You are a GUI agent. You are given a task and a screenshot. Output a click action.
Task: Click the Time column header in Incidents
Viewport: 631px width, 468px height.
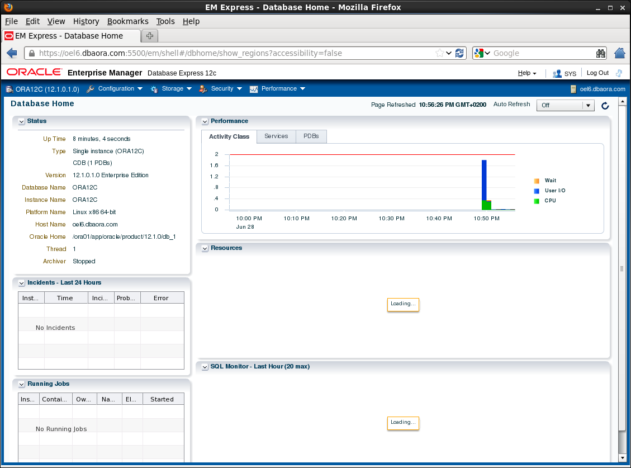point(66,298)
